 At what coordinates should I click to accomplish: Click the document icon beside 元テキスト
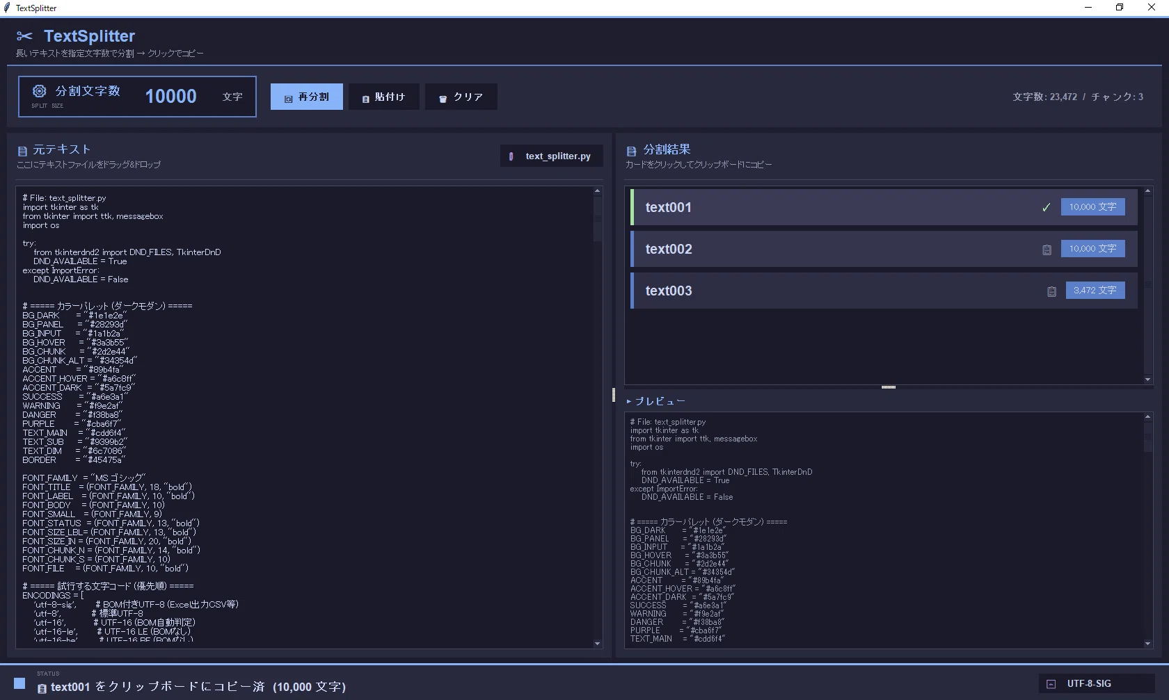pyautogui.click(x=22, y=151)
